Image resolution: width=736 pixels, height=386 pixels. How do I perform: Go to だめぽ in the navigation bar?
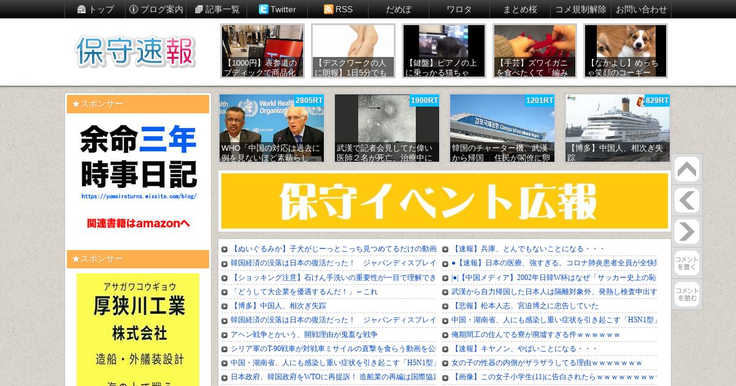(399, 9)
